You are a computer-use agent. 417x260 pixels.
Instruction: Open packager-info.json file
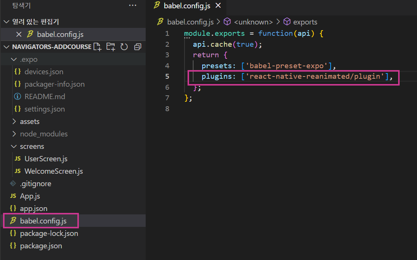point(54,84)
